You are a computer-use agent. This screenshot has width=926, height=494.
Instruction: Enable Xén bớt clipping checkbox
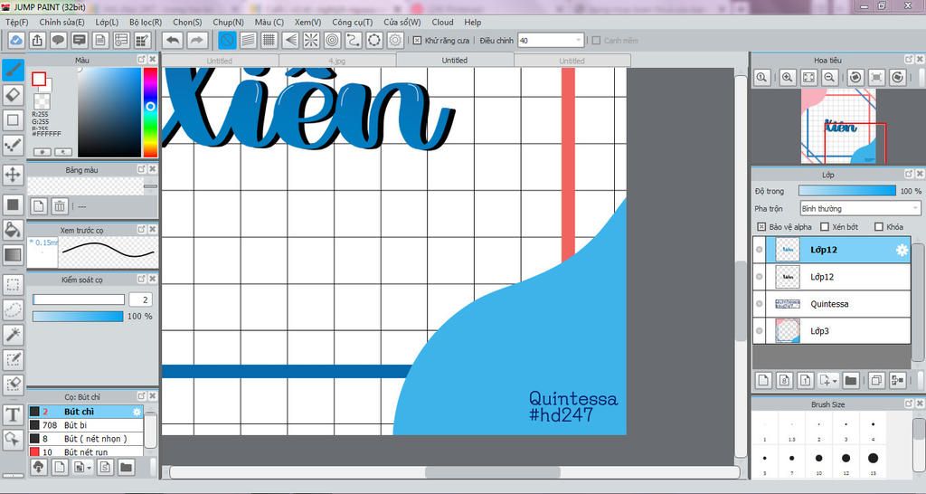pyautogui.click(x=825, y=227)
